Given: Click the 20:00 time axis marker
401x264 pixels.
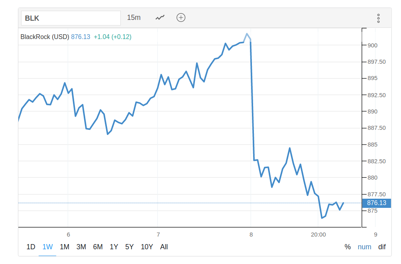Looking at the screenshot, I should (318, 235).
